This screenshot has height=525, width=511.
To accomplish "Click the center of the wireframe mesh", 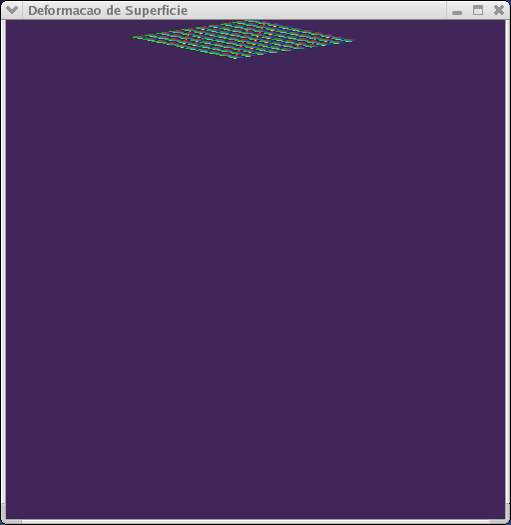I will (246, 39).
